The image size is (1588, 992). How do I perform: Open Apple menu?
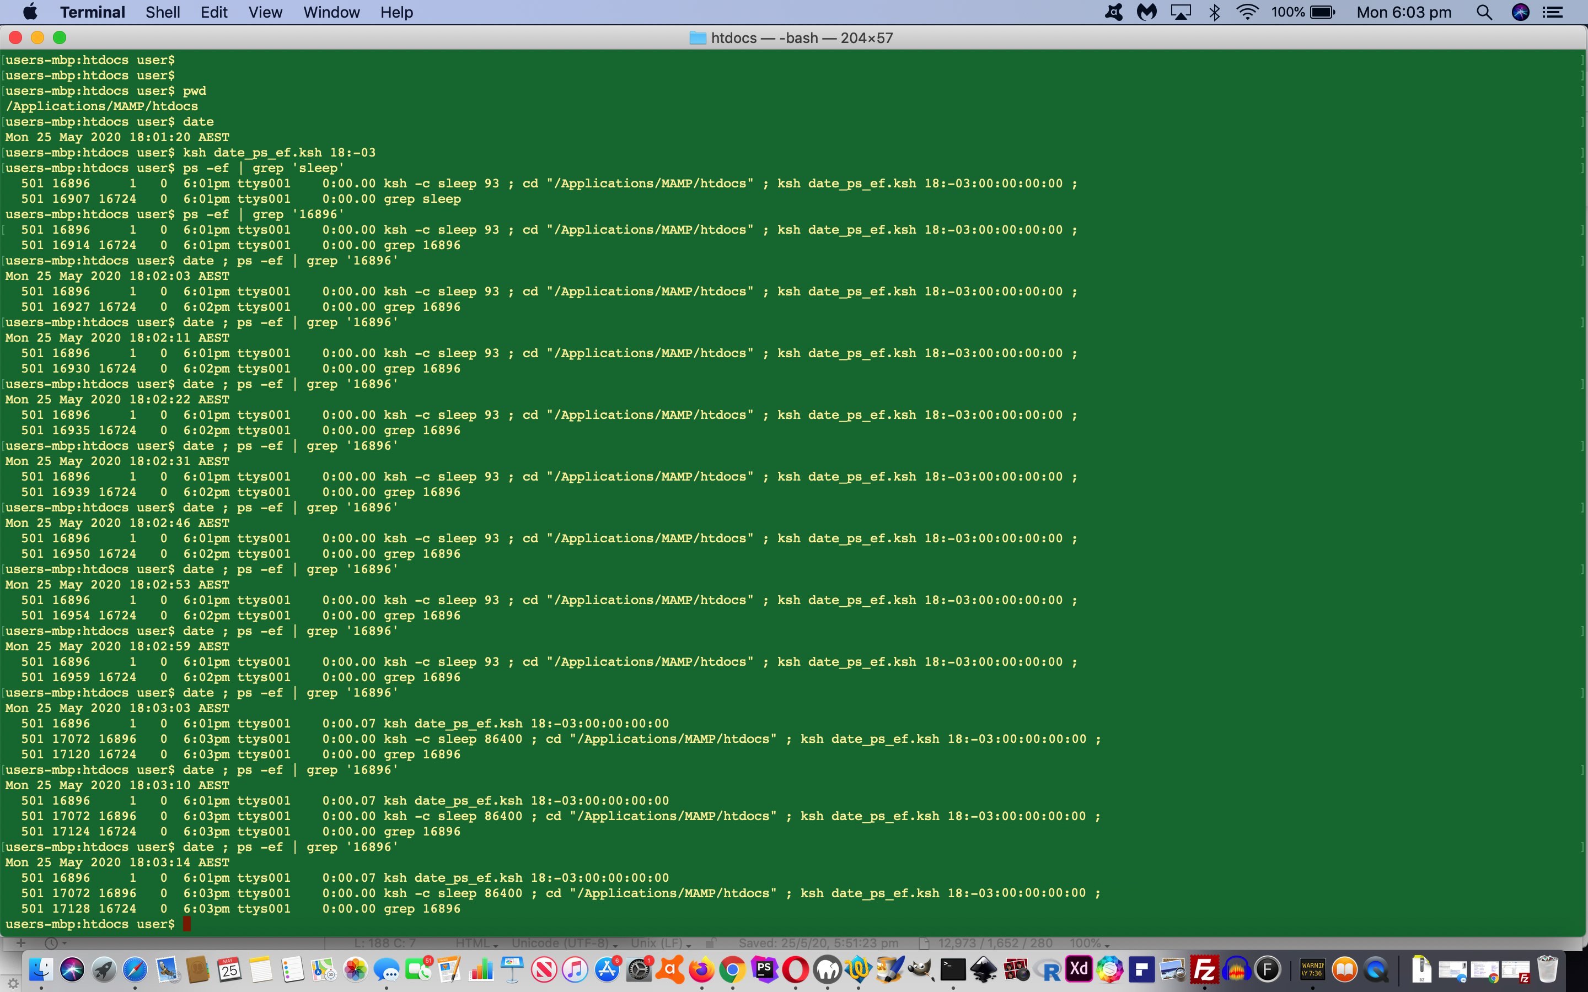[30, 12]
